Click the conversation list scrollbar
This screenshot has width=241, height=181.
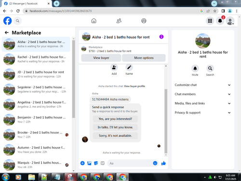coord(73,79)
